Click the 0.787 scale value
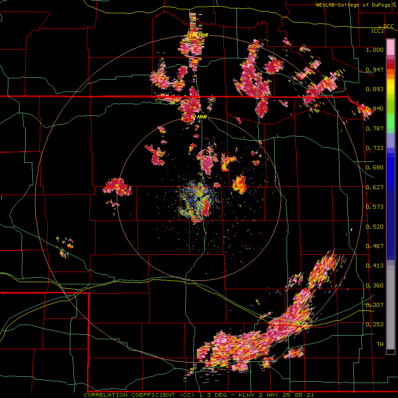This screenshot has height=398, width=398. (375, 128)
